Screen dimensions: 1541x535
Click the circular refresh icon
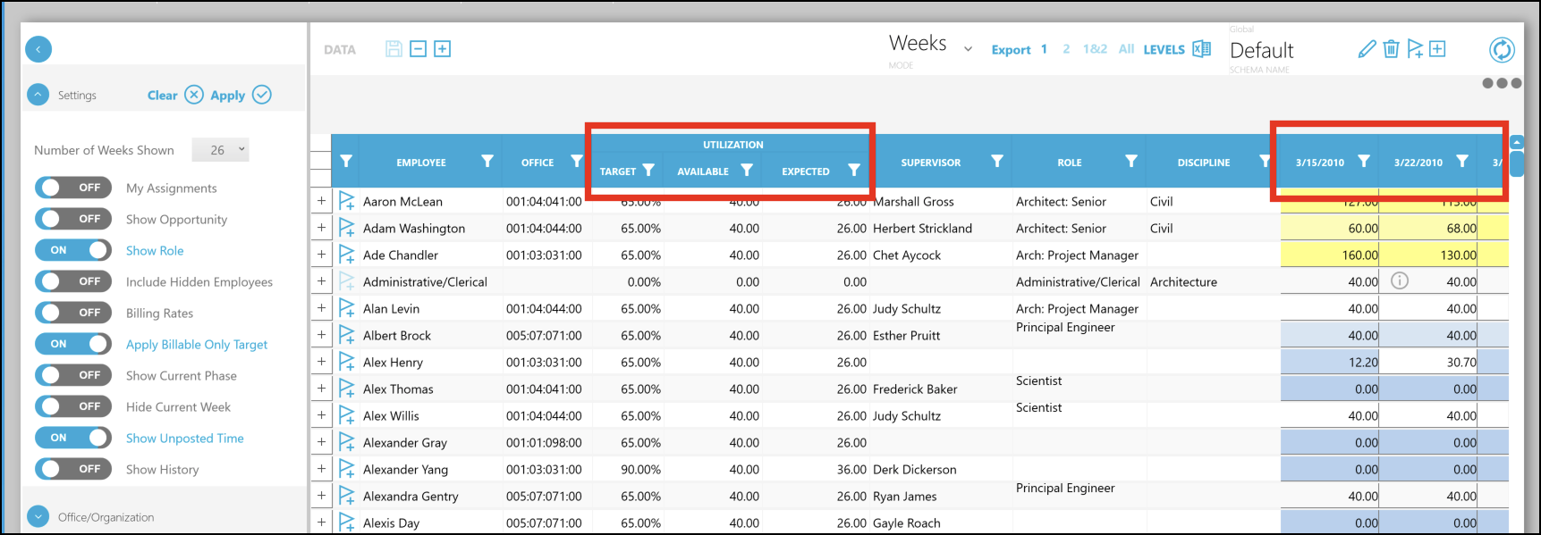pyautogui.click(x=1502, y=50)
